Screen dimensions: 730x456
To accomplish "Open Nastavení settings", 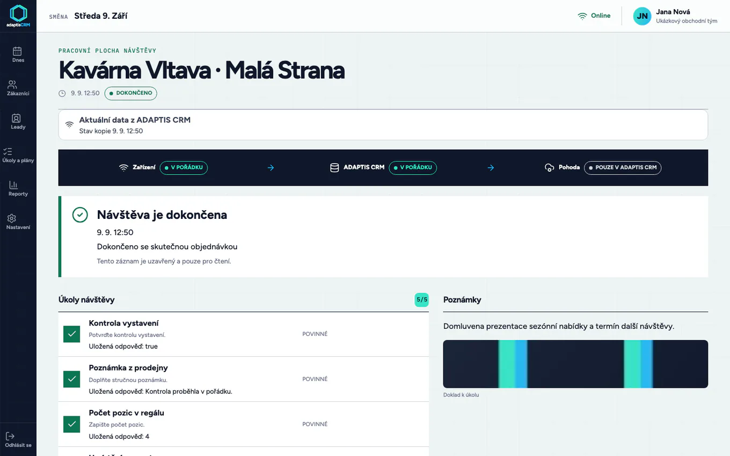I will (x=18, y=222).
